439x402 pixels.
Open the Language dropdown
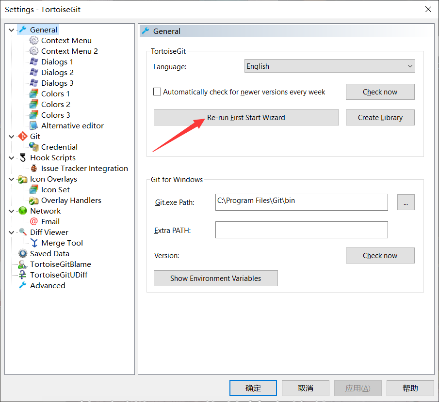[330, 66]
